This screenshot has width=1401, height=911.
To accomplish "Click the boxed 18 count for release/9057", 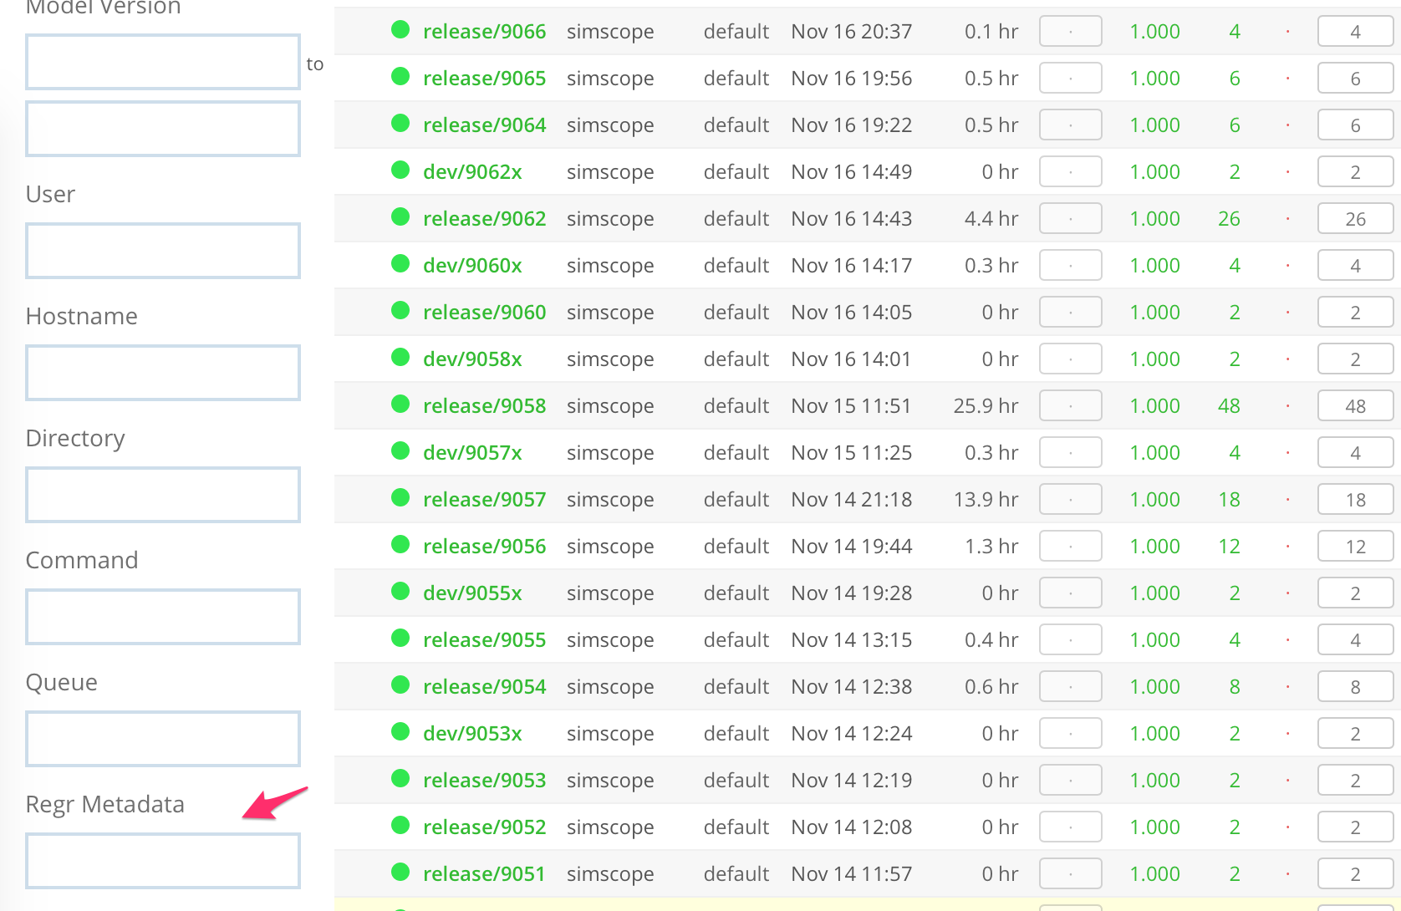I will pos(1355,500).
